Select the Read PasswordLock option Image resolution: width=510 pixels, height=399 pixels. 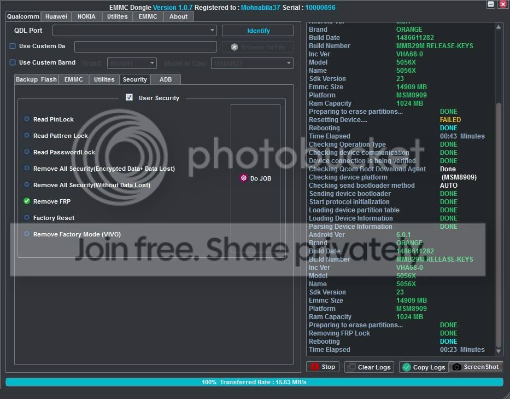(27, 152)
